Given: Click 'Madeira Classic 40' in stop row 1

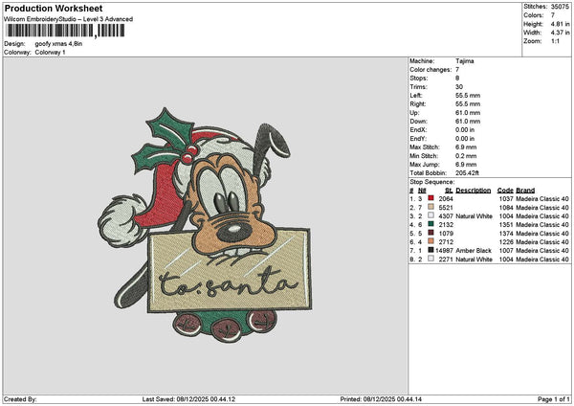Looking at the screenshot, I should [542, 198].
